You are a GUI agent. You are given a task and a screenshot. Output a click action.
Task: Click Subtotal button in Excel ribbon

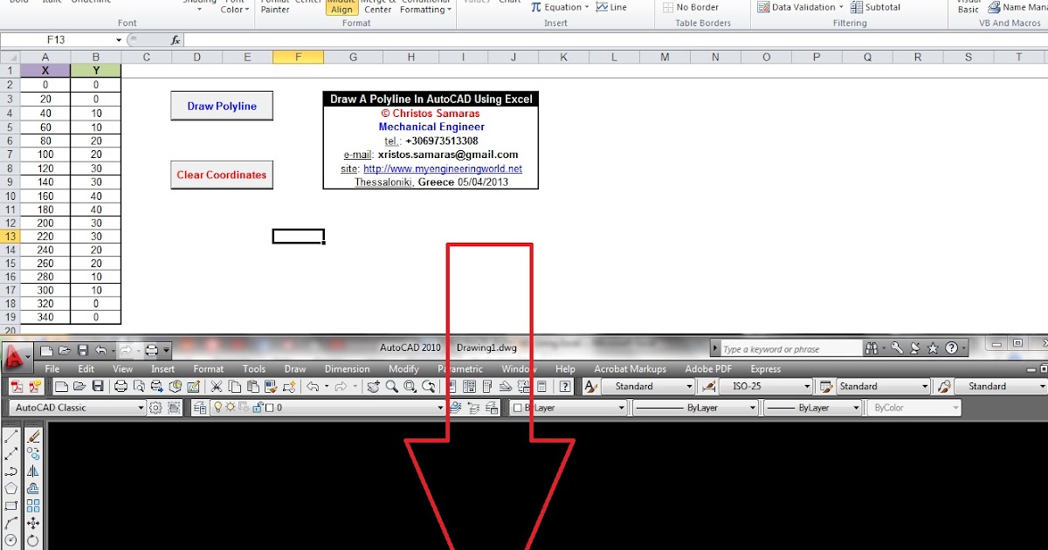coord(876,7)
